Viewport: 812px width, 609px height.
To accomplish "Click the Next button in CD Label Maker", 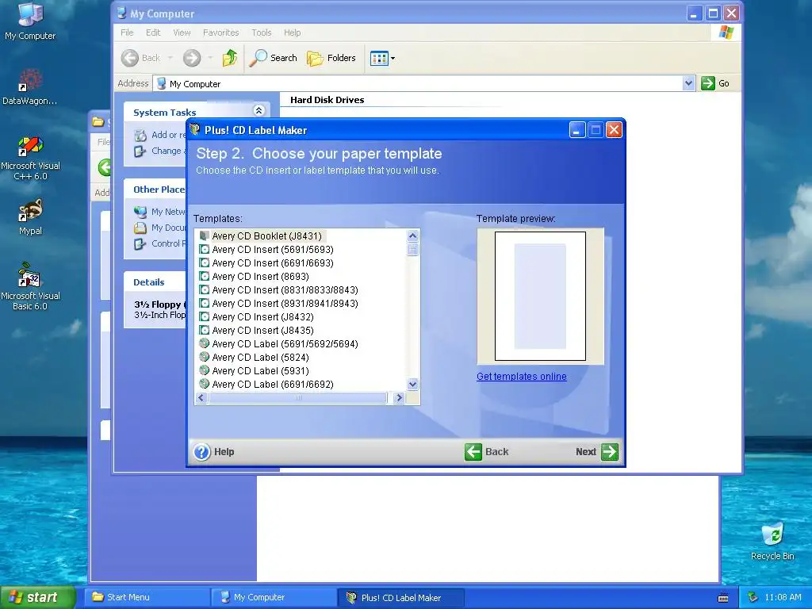I will (596, 451).
